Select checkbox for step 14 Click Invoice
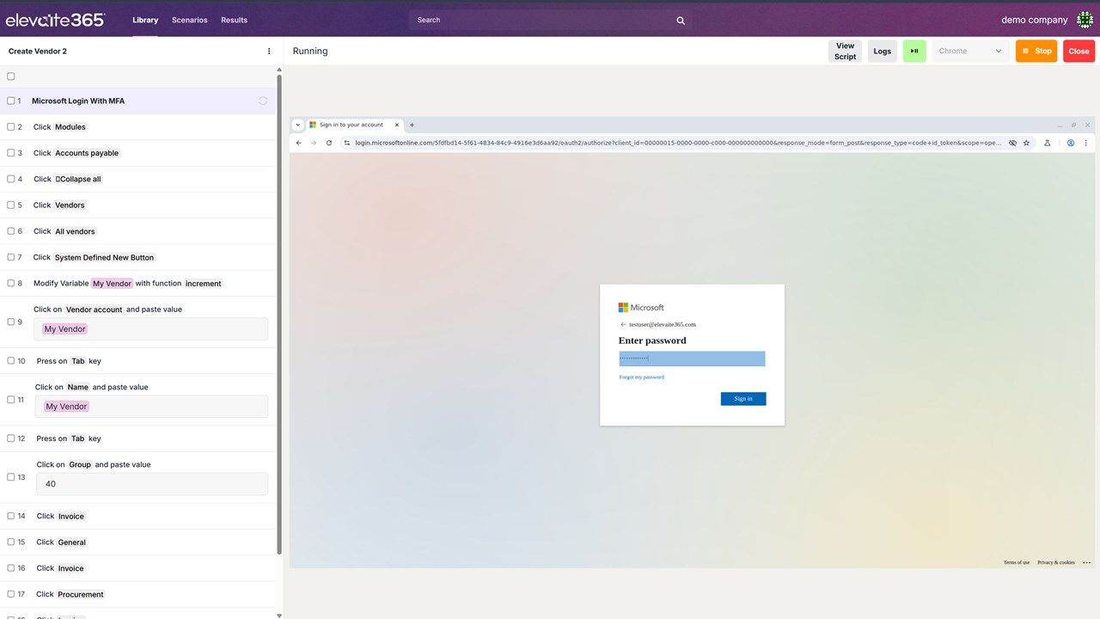This screenshot has height=619, width=1100. (11, 517)
